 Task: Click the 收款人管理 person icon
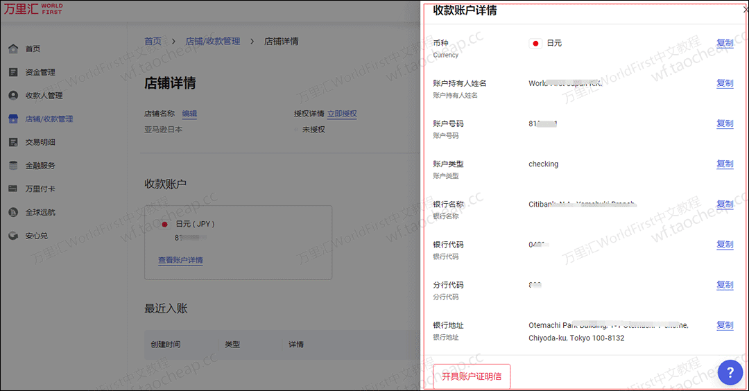pyautogui.click(x=13, y=96)
